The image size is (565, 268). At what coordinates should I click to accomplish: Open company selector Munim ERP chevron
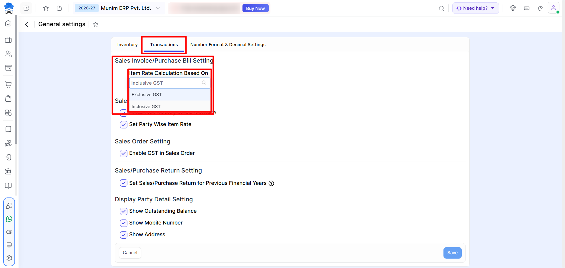[x=158, y=8]
